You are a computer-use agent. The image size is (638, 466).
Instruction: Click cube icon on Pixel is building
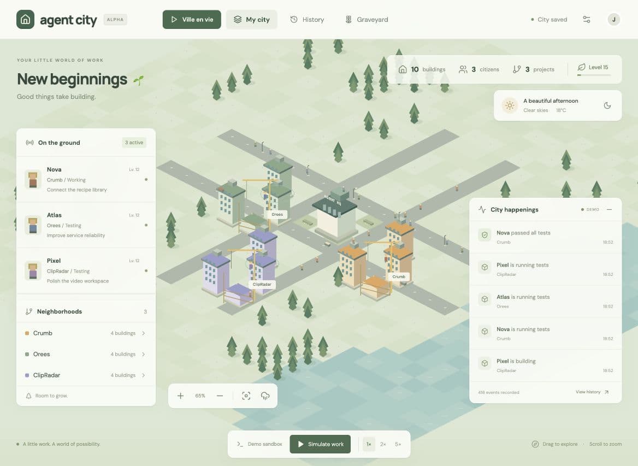click(x=485, y=363)
